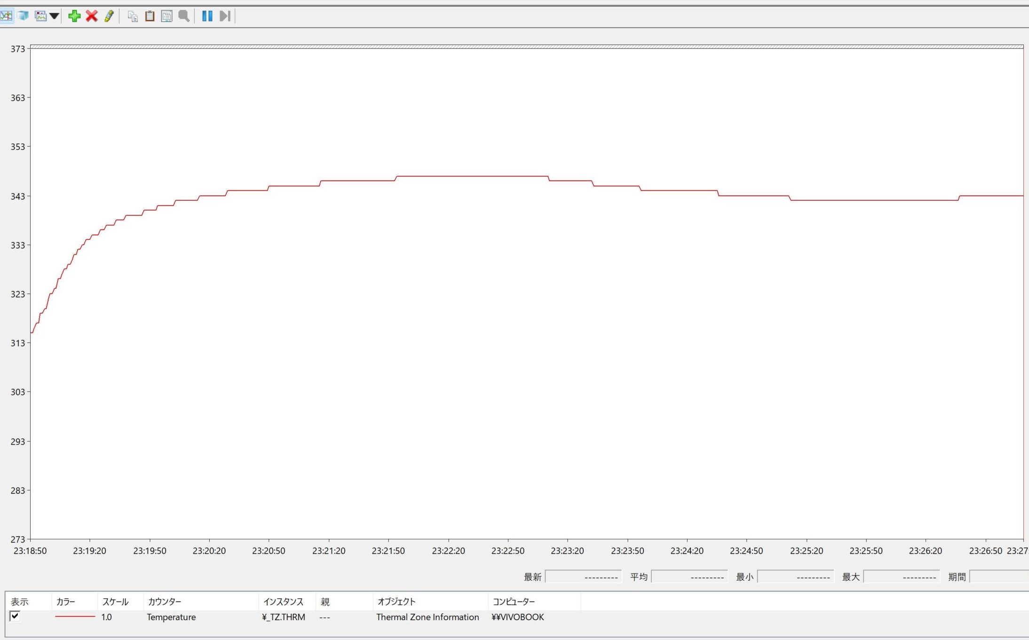Viewport: 1029px width, 640px height.
Task: Click the 期間 value field
Action: coord(999,577)
